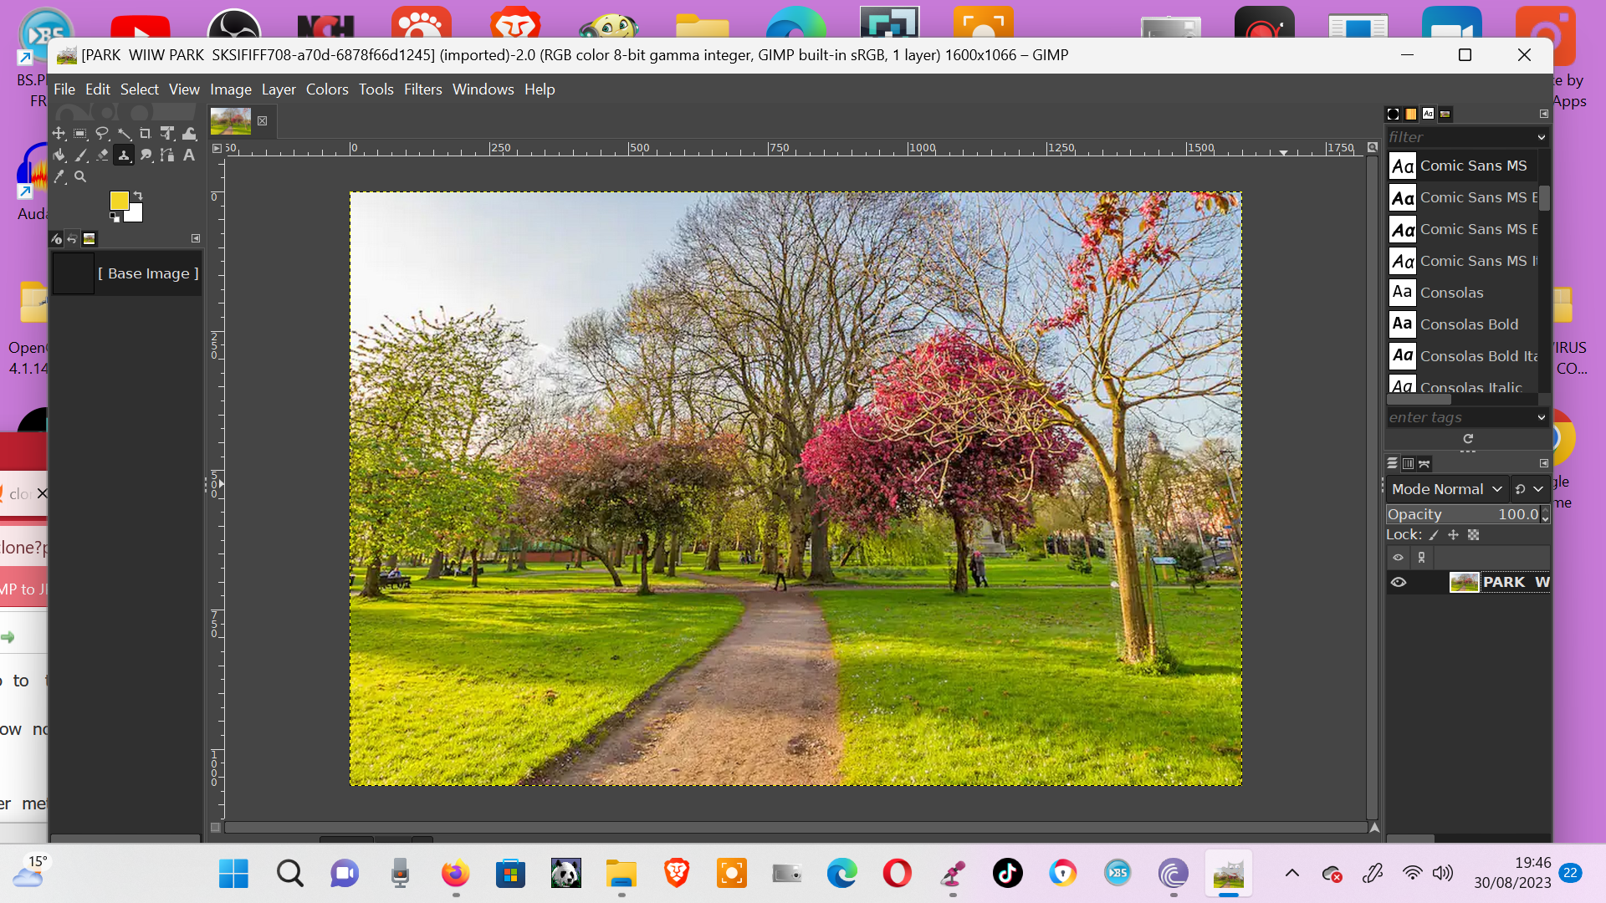Screen dimensions: 1606x903
Task: Select the Consolas Bold font
Action: click(x=1462, y=324)
